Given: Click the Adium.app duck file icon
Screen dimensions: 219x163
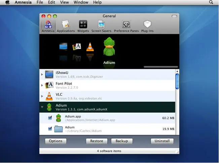Looking at the screenshot, I should coord(59,118).
